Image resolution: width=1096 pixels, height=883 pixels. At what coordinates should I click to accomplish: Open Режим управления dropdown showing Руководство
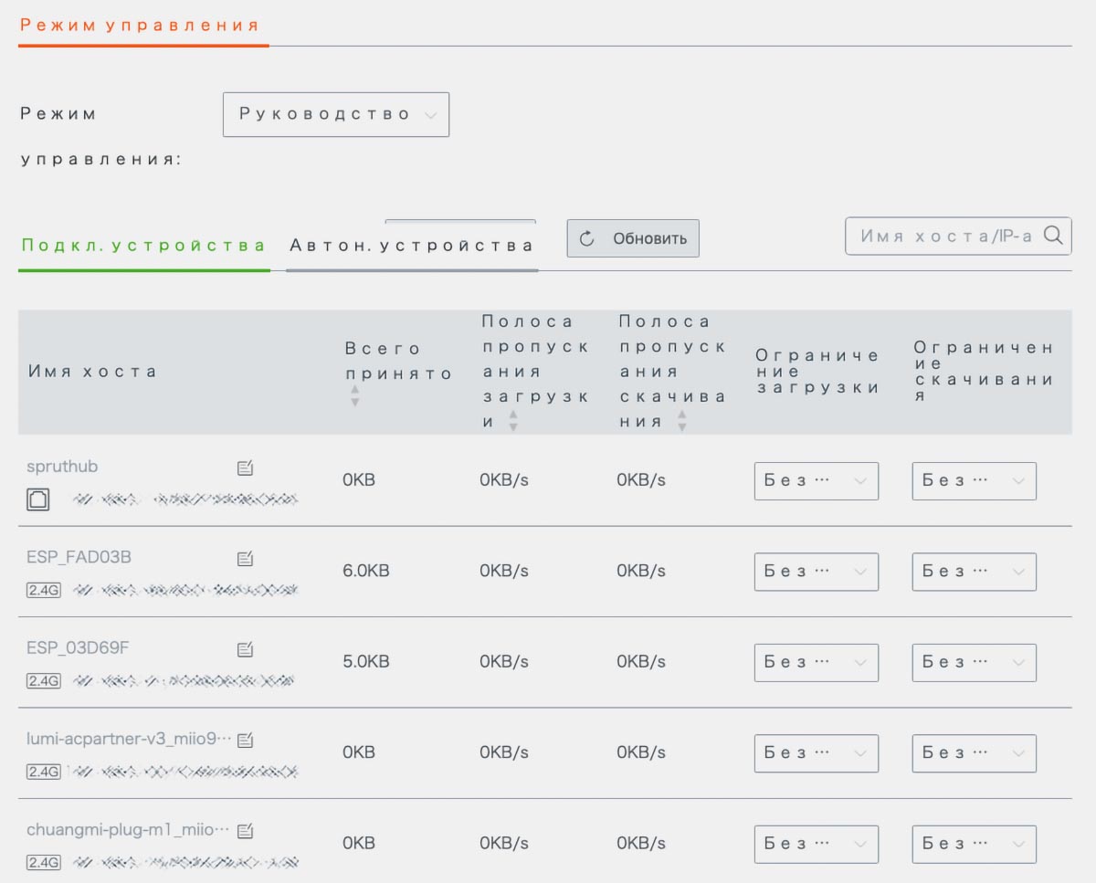336,115
